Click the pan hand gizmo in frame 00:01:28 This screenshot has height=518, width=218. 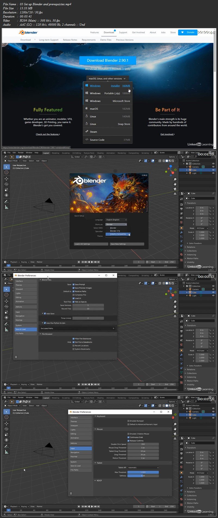175,184
